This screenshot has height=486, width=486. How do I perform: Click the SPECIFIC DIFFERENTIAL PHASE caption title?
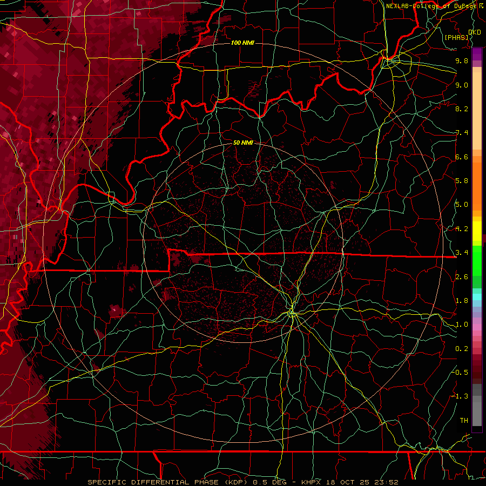click(x=154, y=482)
